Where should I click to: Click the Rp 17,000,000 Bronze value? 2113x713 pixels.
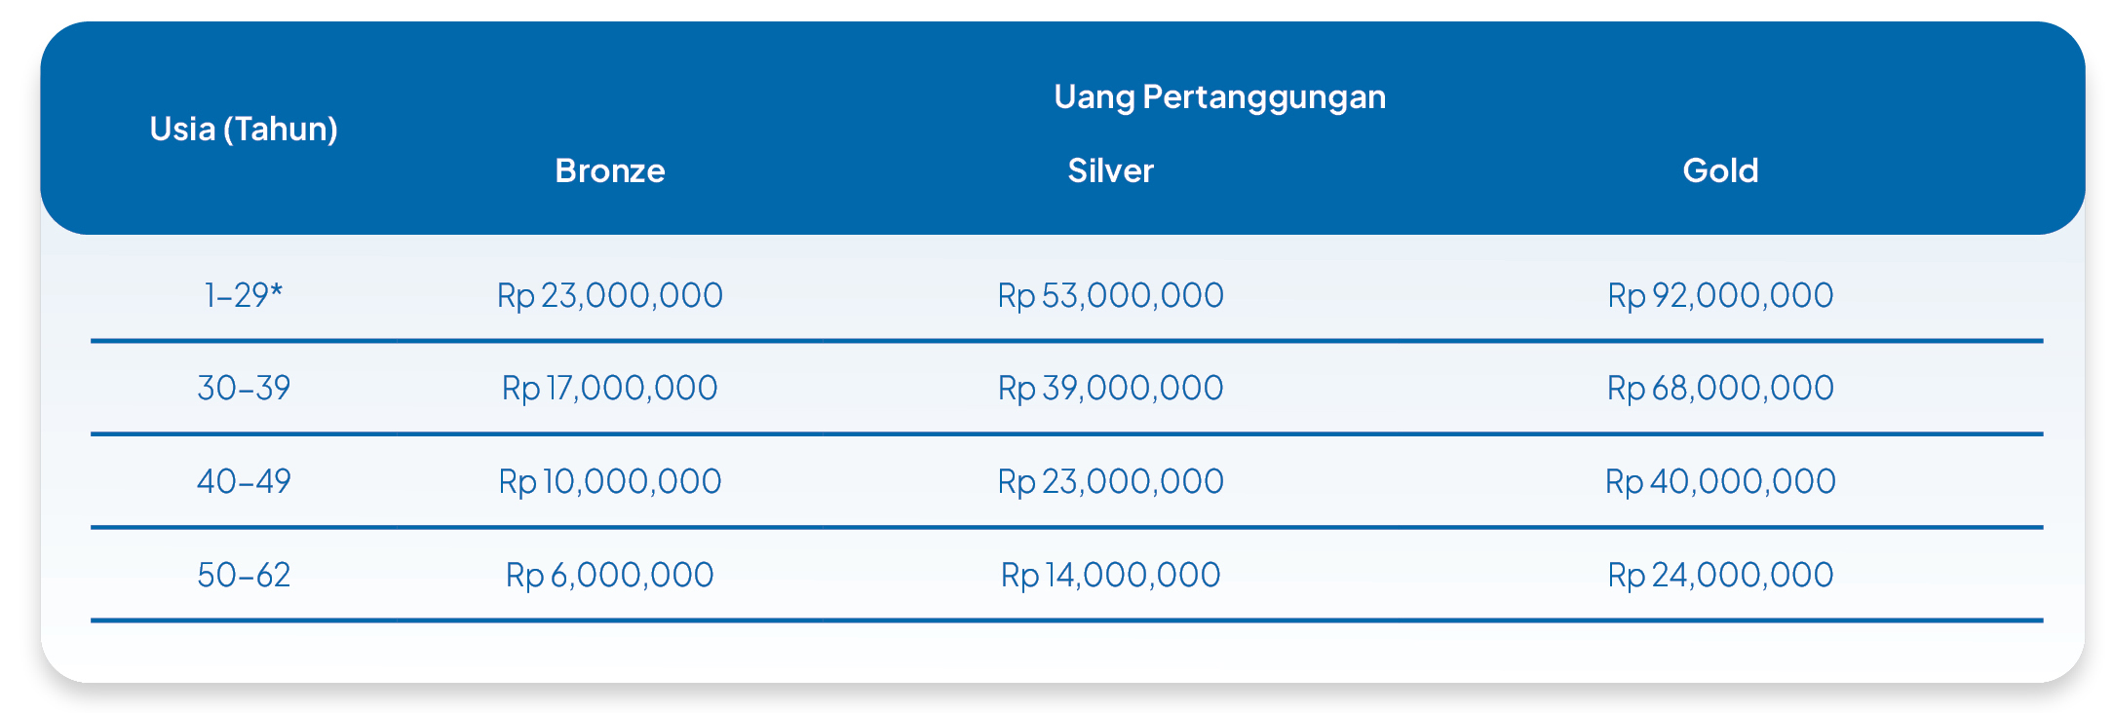click(x=610, y=388)
